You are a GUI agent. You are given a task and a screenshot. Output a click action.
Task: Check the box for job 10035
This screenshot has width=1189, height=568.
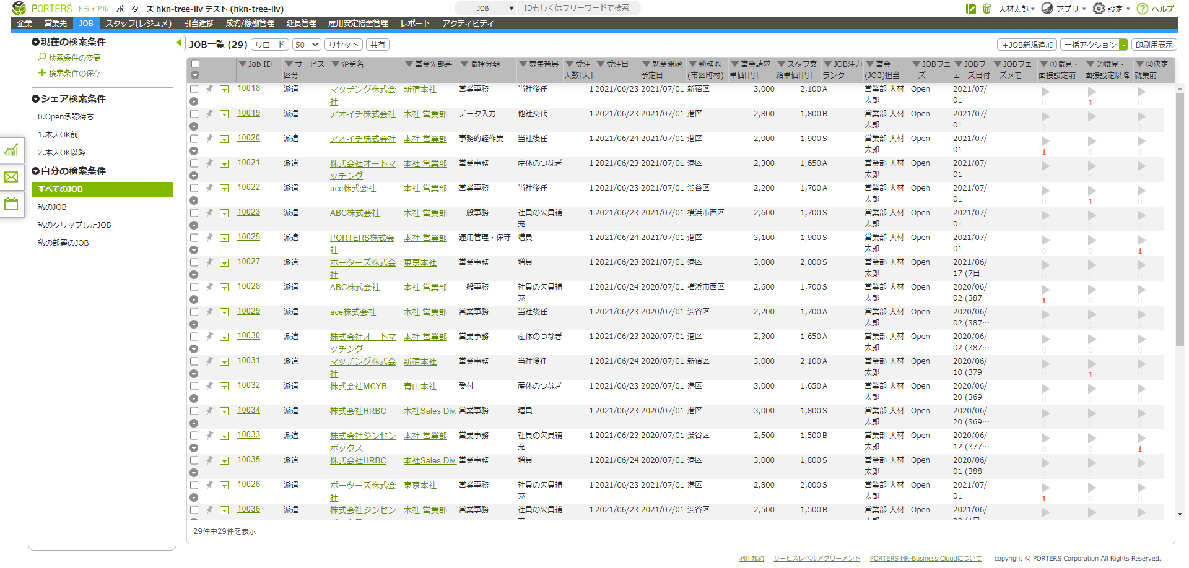(x=194, y=460)
